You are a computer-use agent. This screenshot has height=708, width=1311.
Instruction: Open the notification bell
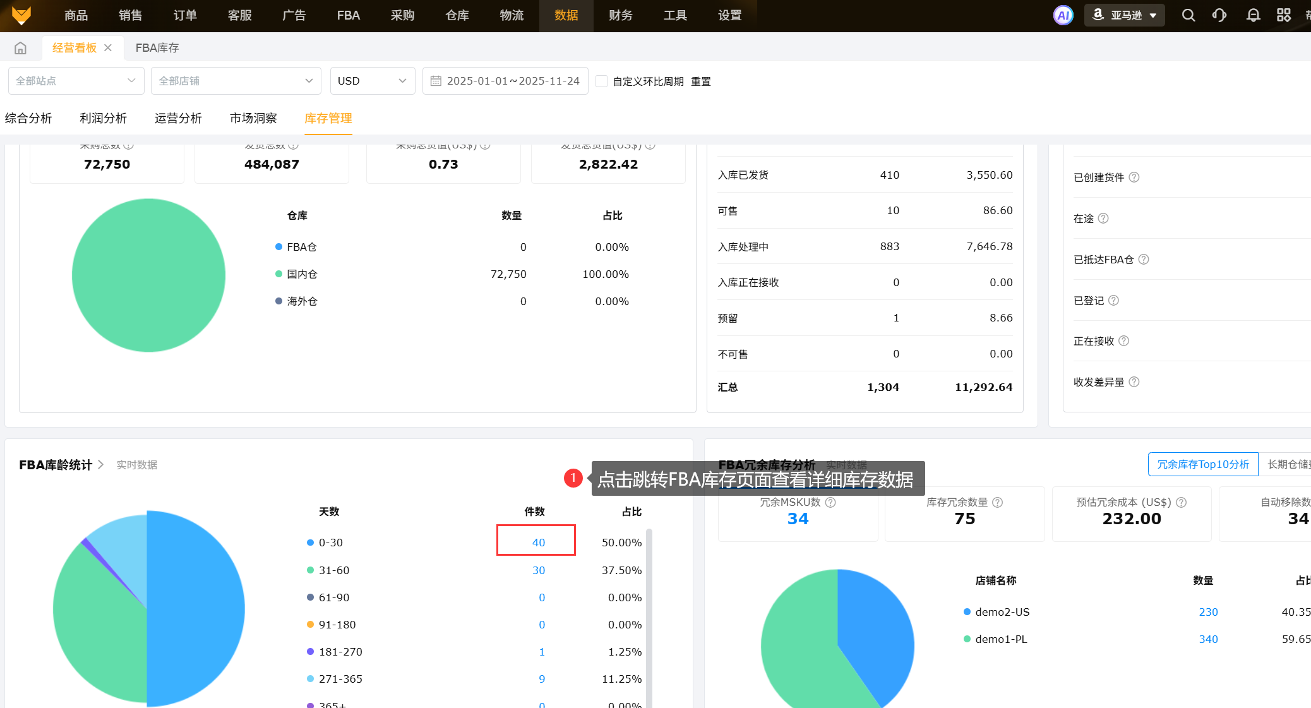1253,15
